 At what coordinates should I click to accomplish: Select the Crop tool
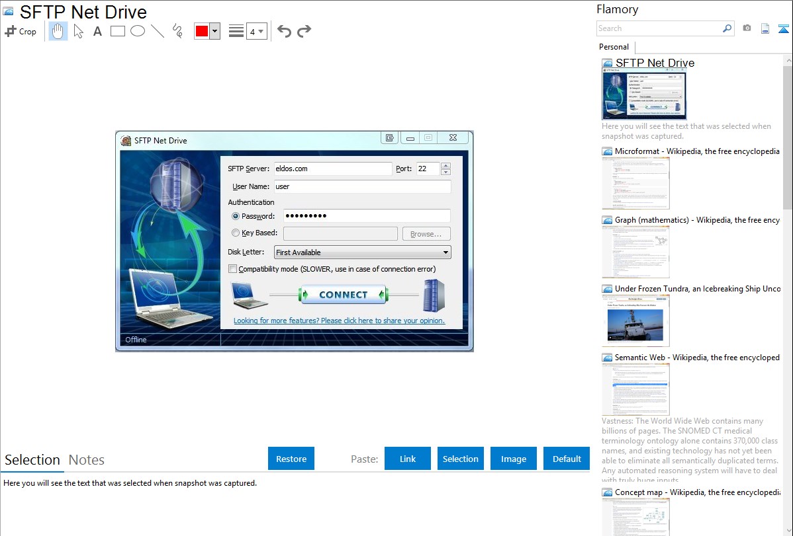click(x=21, y=31)
